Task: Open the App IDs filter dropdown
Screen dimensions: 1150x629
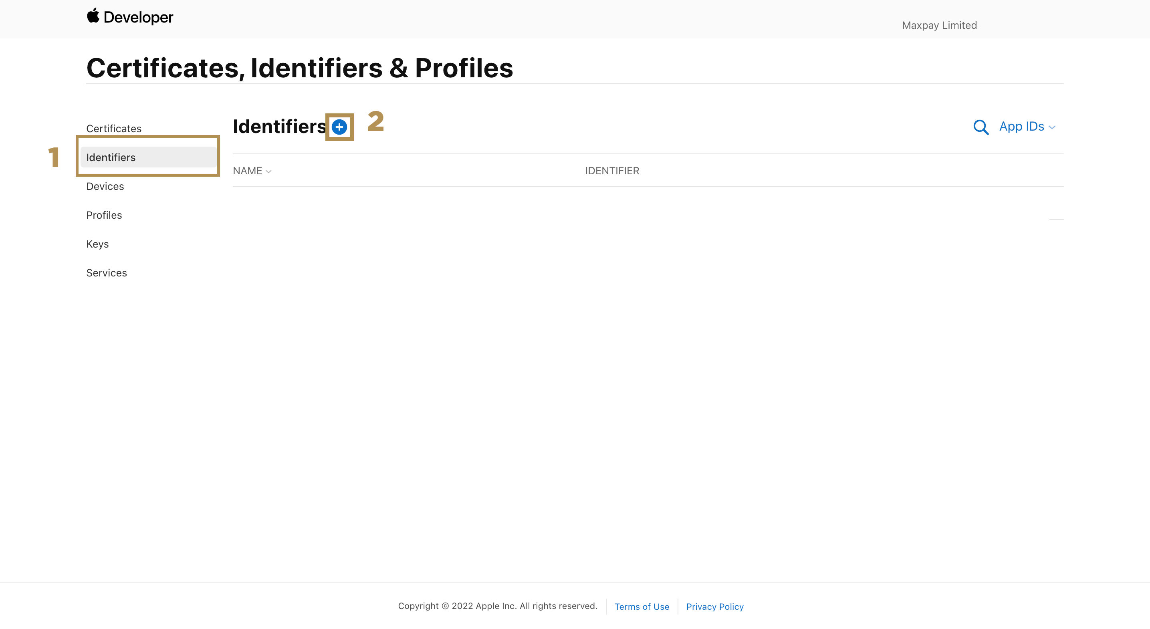Action: coord(1026,127)
